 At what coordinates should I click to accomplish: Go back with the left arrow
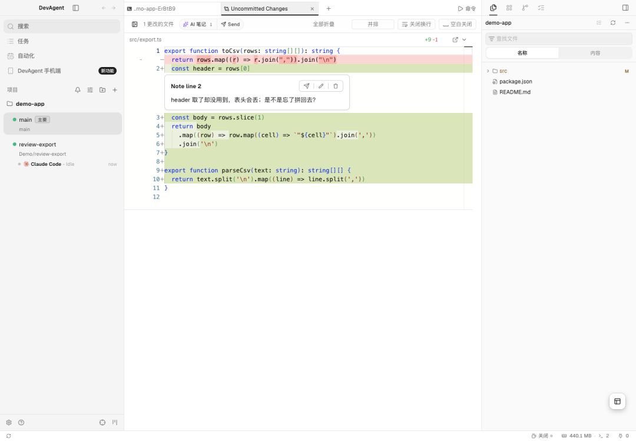pos(104,8)
